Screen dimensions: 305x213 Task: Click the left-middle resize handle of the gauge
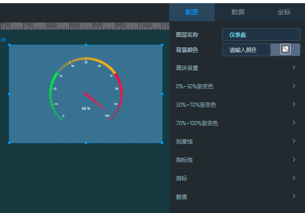9,94
